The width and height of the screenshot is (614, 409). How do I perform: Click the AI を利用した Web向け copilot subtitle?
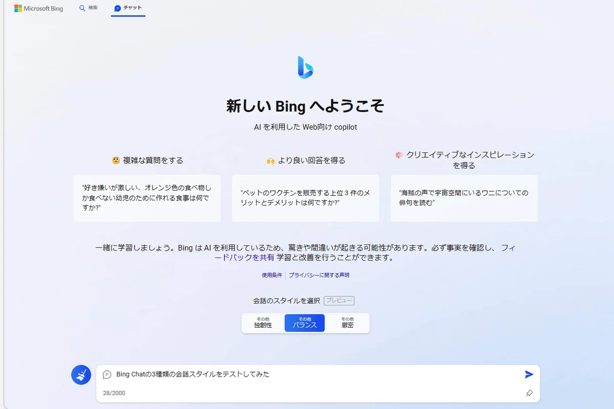pyautogui.click(x=305, y=127)
